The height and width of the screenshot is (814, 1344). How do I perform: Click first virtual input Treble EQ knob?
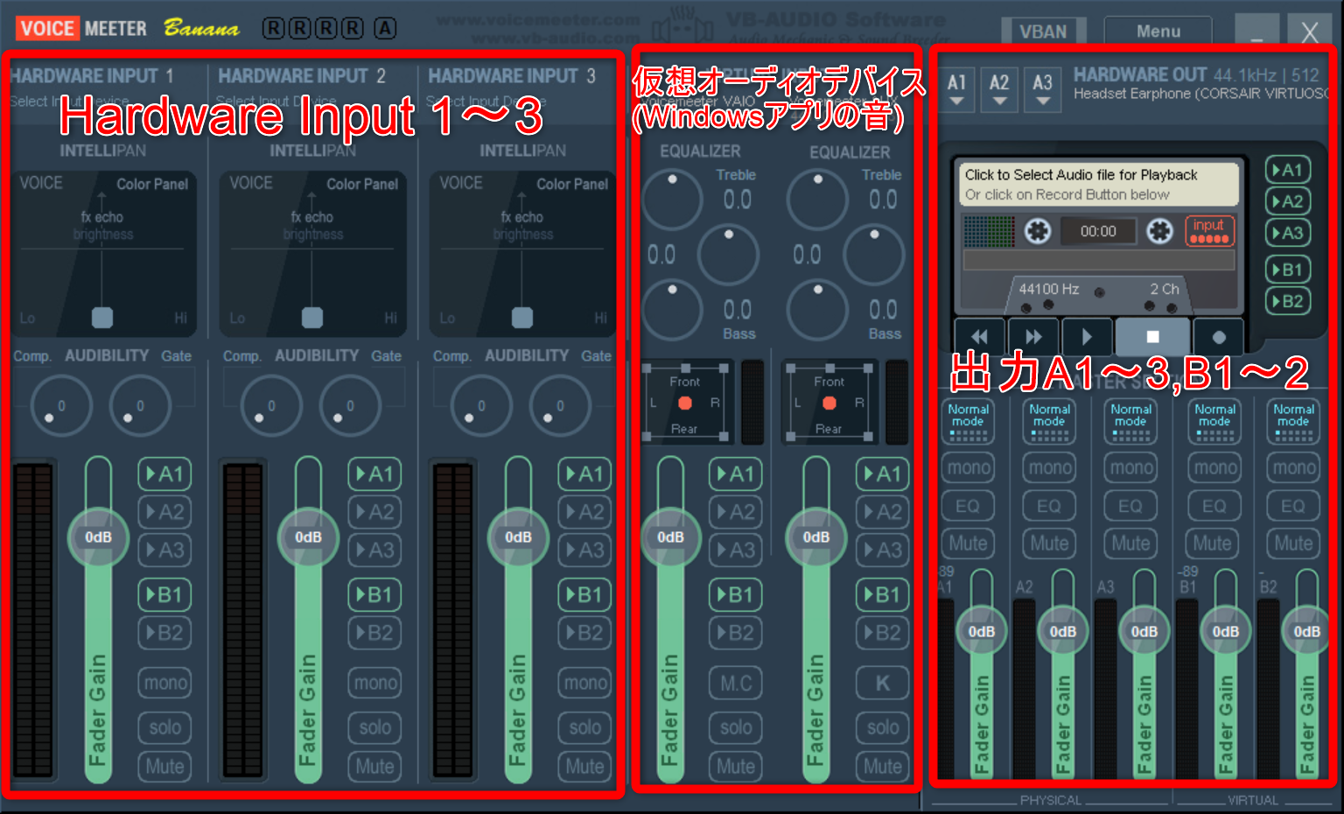click(x=672, y=200)
